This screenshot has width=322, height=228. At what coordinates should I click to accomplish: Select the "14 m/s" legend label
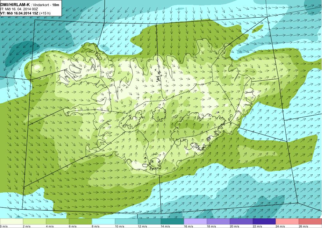pyautogui.click(x=166, y=226)
